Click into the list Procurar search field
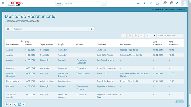This screenshot has width=191, height=107. 51,29
